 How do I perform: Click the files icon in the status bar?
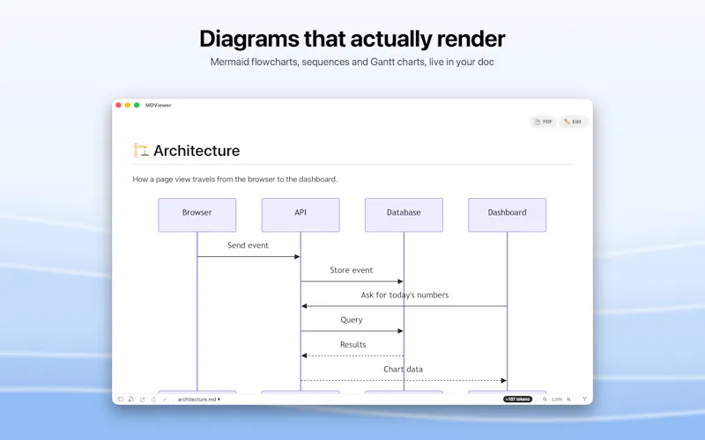(x=130, y=400)
